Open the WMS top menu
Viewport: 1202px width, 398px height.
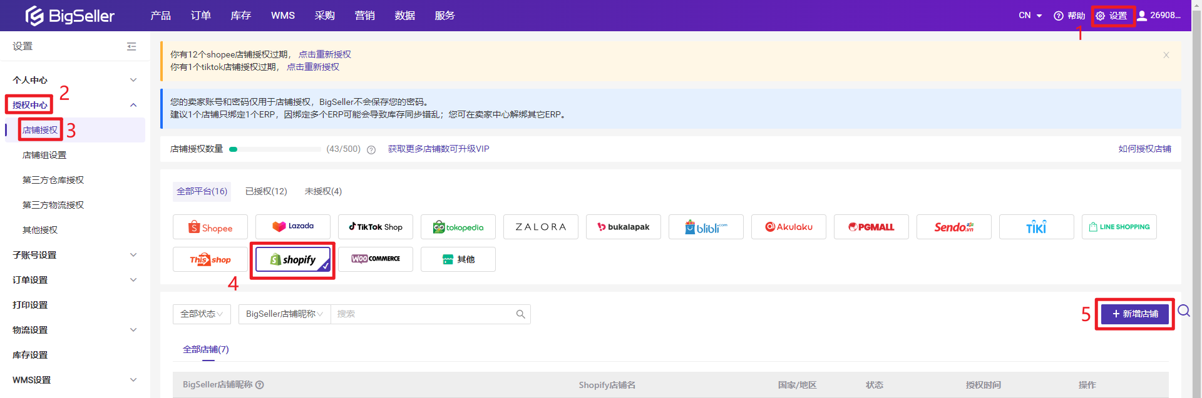click(x=283, y=16)
